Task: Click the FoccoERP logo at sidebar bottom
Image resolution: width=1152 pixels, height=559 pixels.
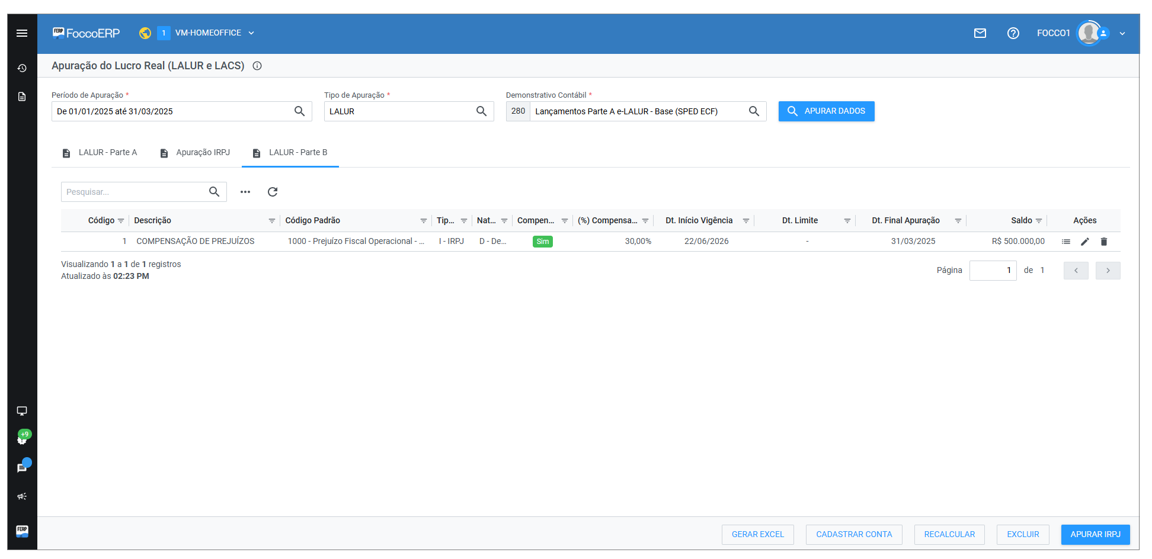Action: (22, 531)
